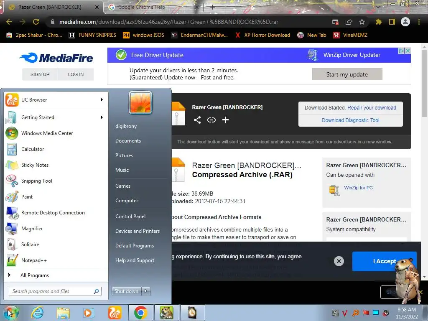Image resolution: width=428 pixels, height=321 pixels.
Task: Open Chrome extensions puzzle icon
Action: coord(378,22)
